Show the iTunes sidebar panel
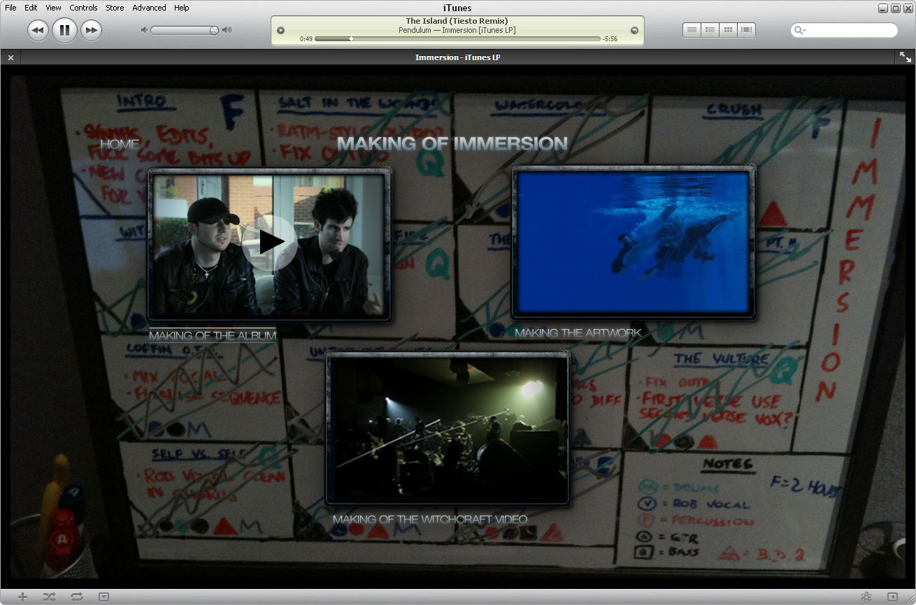This screenshot has height=605, width=916. [892, 597]
